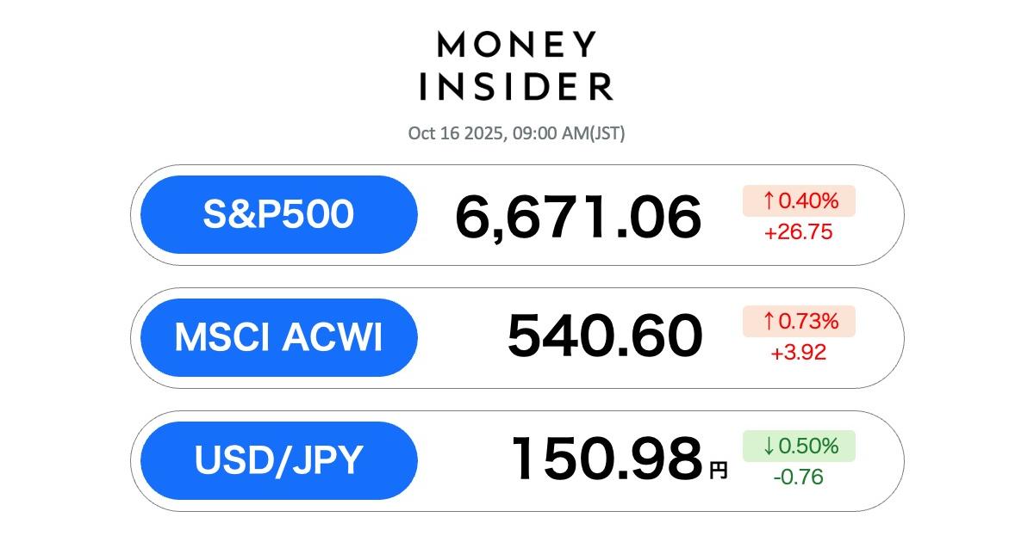The image size is (1034, 542).
Task: Click the red up arrow beside 0.73%
Action: point(769,322)
